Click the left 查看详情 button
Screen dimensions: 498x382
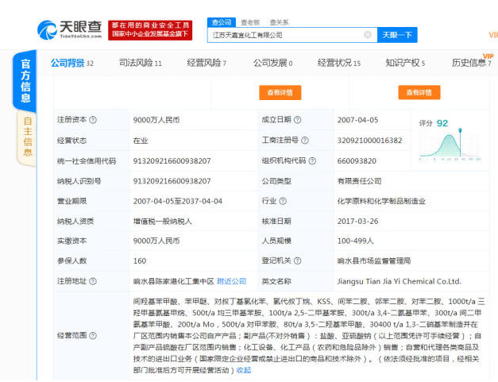pyautogui.click(x=280, y=92)
